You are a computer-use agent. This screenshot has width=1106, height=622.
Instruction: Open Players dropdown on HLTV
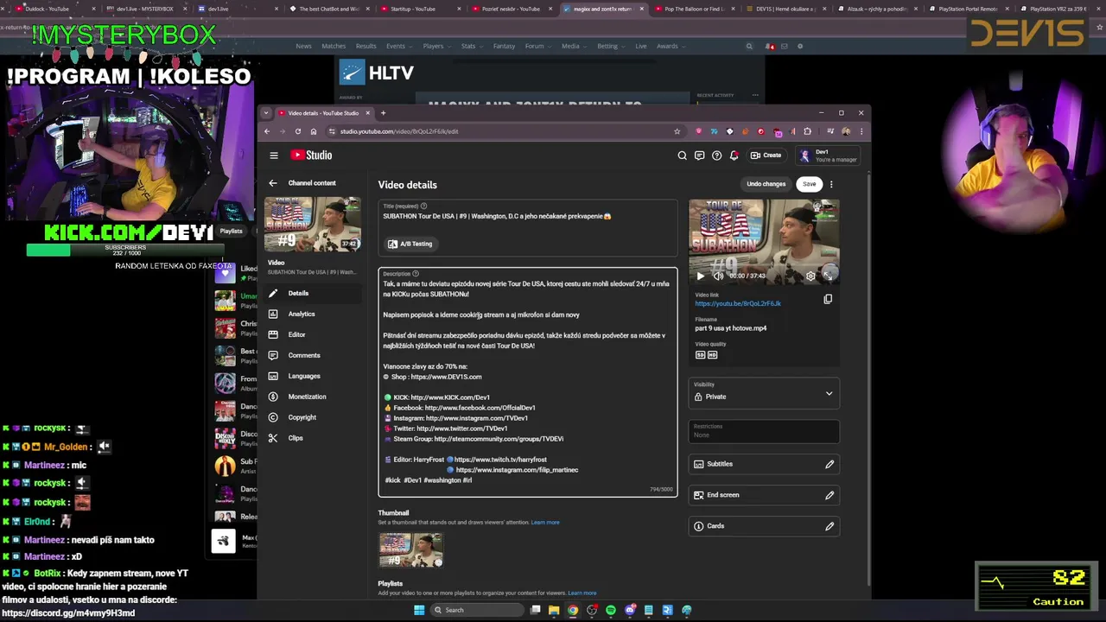click(435, 46)
